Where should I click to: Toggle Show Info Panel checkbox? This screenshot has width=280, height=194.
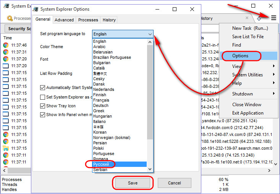click(42, 115)
